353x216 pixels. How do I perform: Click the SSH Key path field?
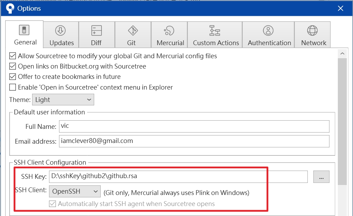(178, 177)
